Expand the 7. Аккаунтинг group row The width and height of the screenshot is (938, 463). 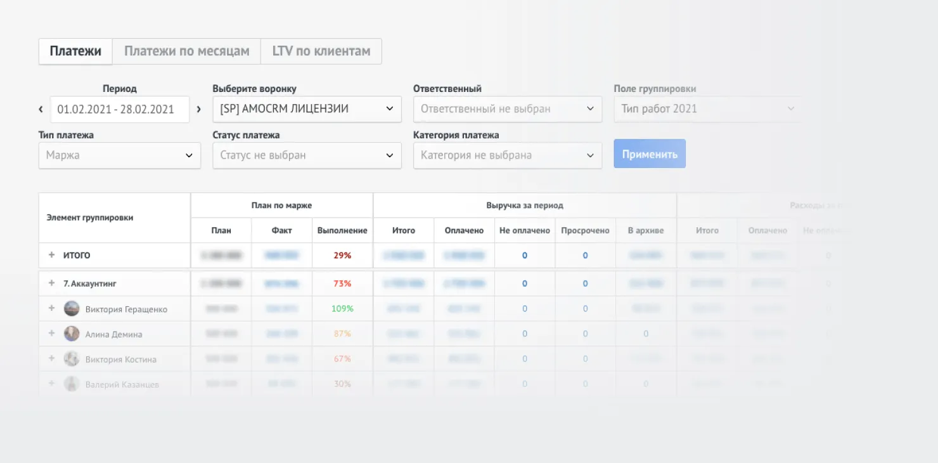(x=52, y=284)
